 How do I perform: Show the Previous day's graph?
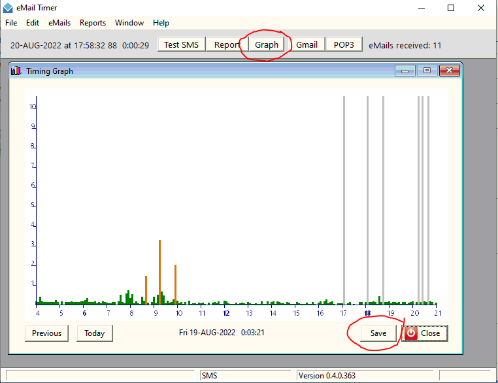[47, 333]
